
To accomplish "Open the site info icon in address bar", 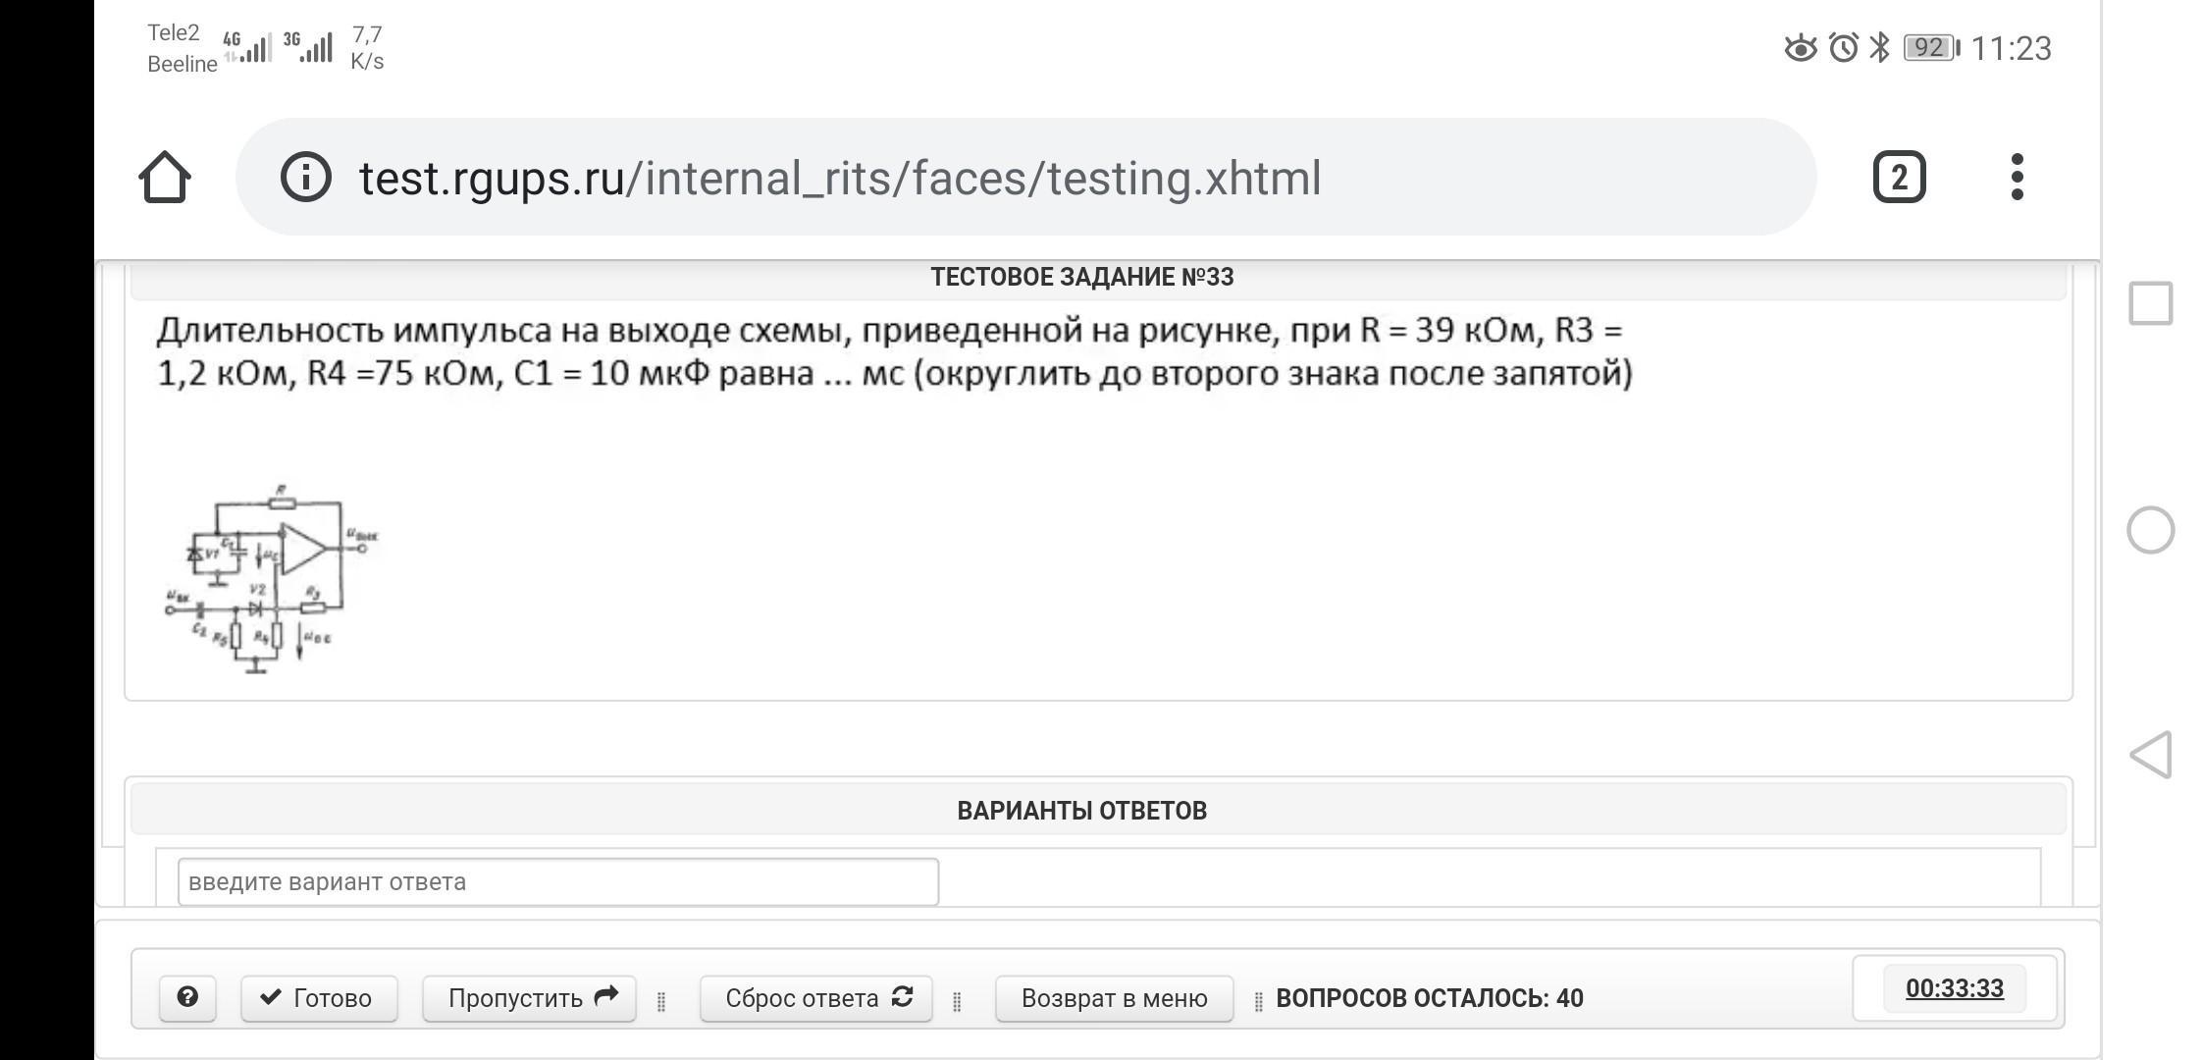I will [305, 178].
